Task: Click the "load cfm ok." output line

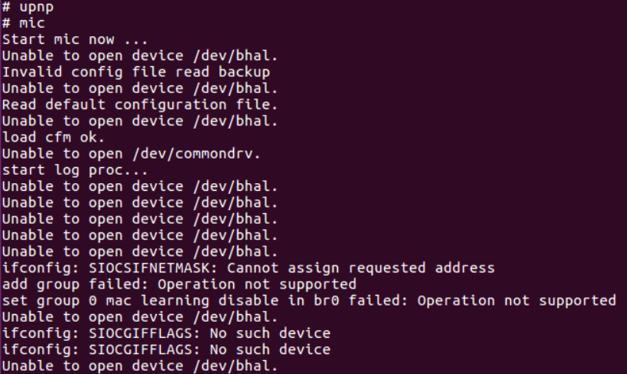Action: click(x=52, y=137)
